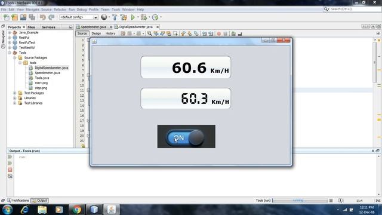Click the running progress bar in status bar
The image size is (382, 215).
coord(300,201)
